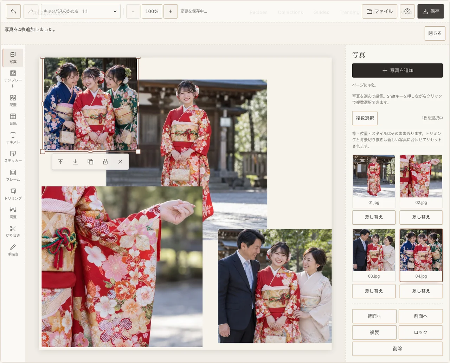
Task: Bring selected photo forward via floating toolbar
Action: [x=60, y=162]
